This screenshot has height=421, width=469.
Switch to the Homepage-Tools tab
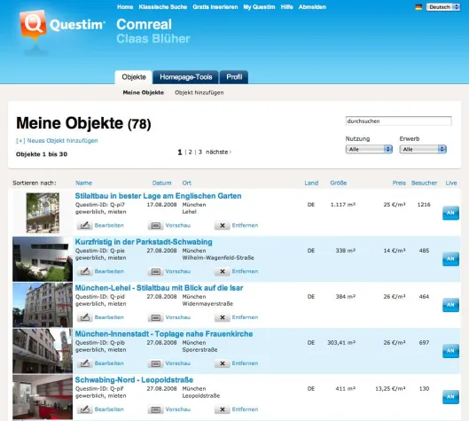tap(186, 77)
